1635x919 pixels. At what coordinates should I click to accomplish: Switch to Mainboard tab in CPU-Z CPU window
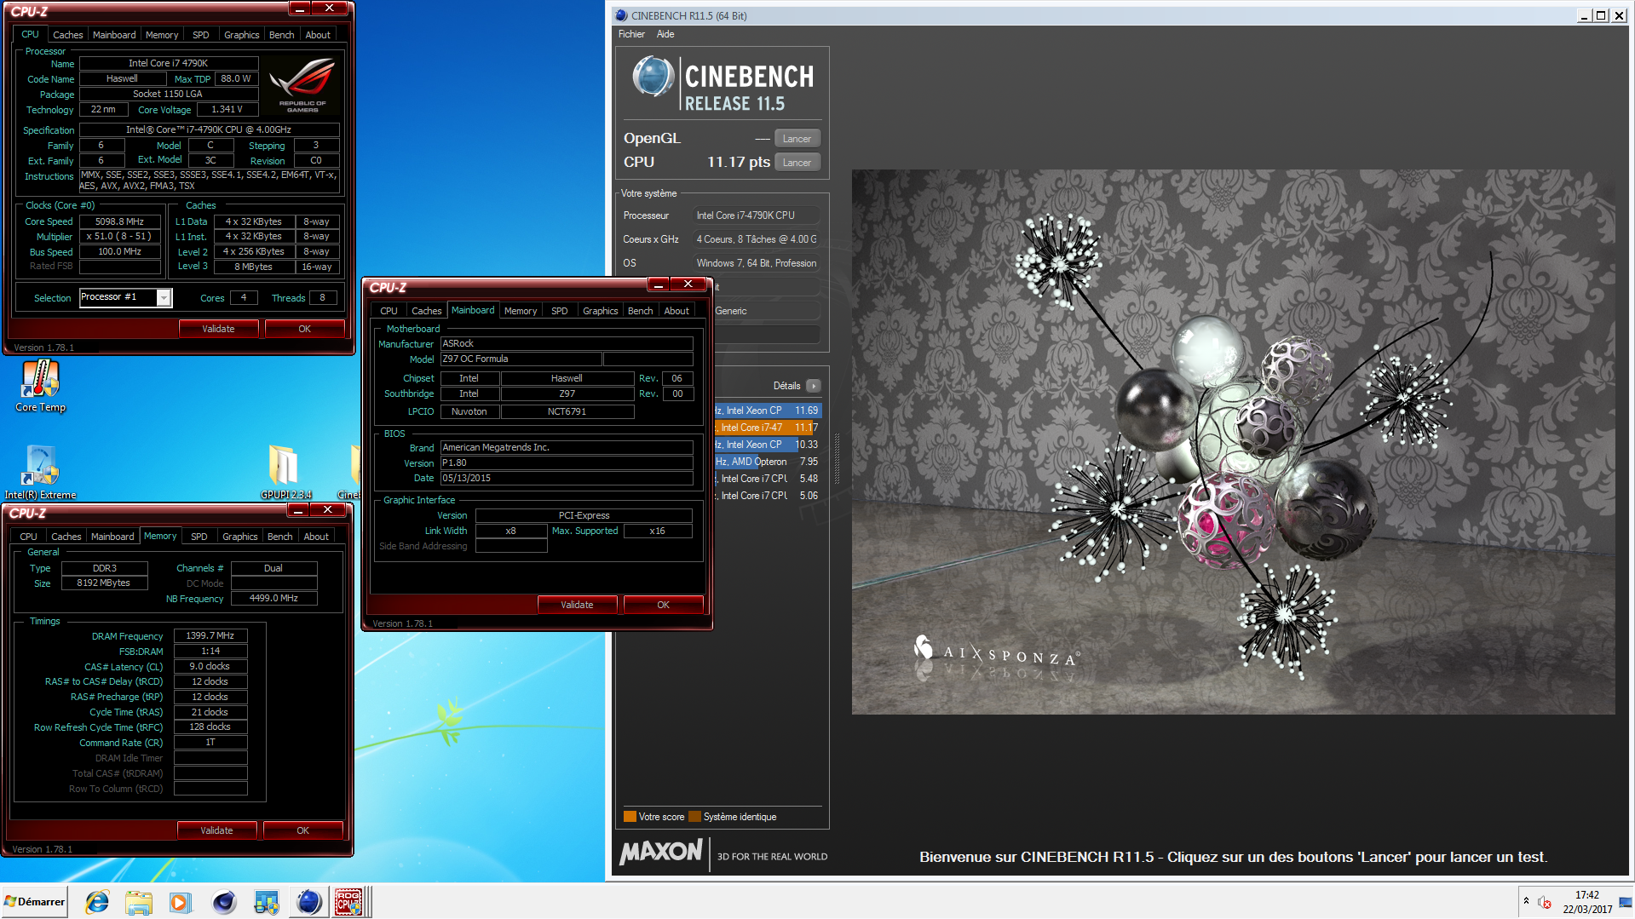[x=114, y=35]
